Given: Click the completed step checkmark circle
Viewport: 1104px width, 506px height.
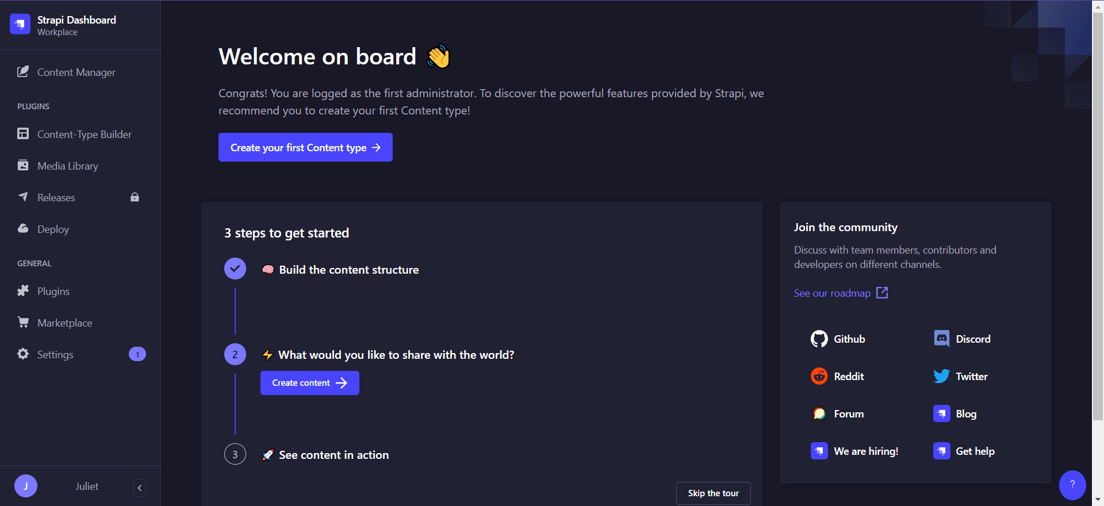Looking at the screenshot, I should point(235,269).
